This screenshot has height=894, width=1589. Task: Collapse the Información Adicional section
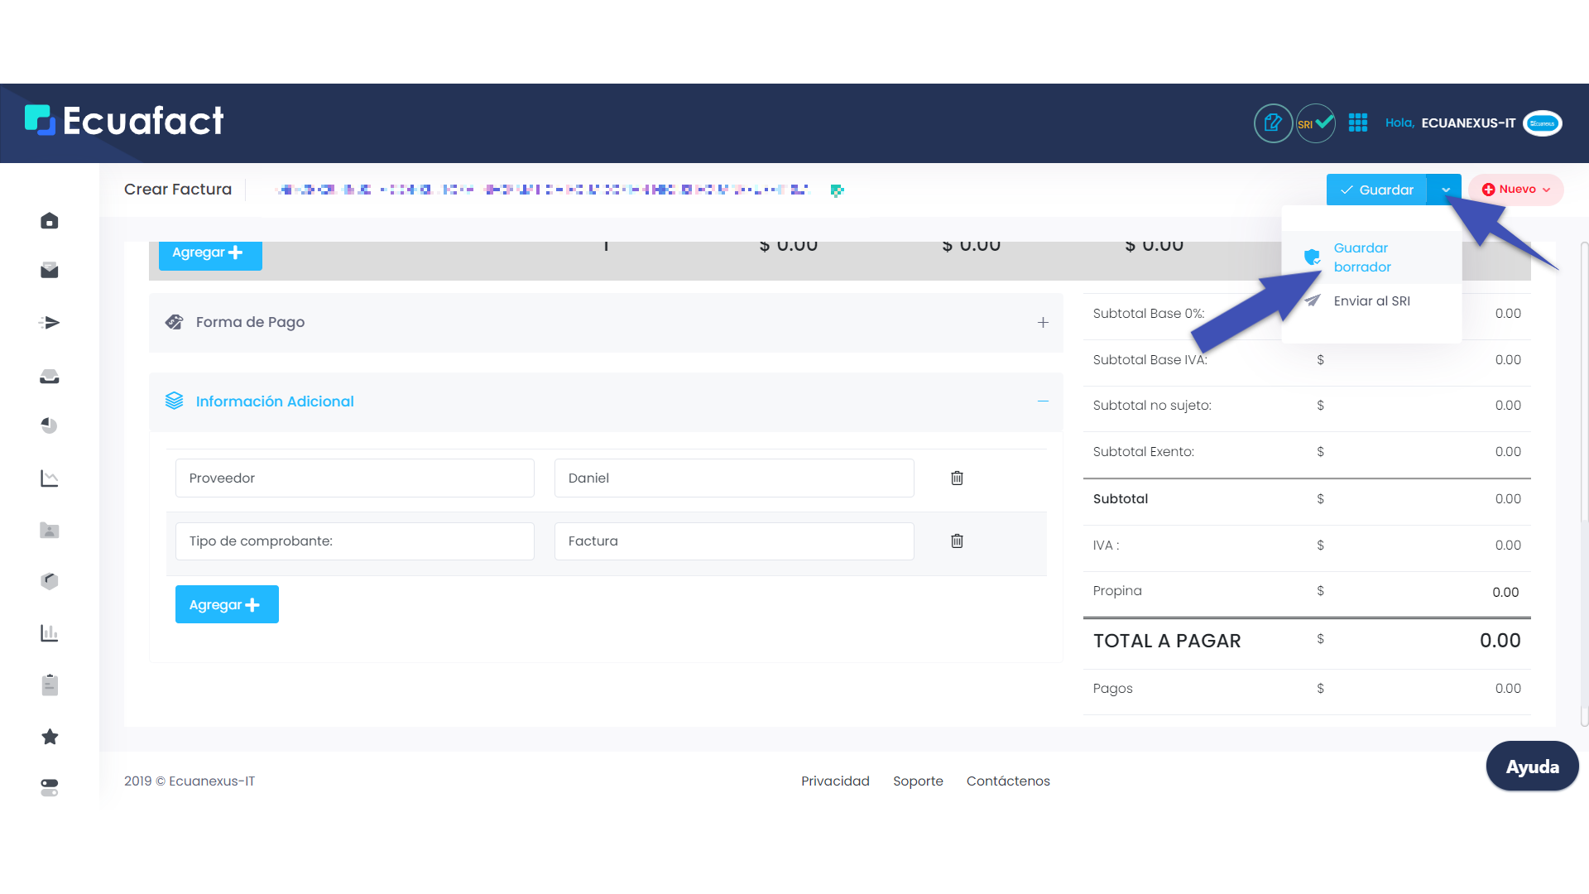pos(1043,401)
